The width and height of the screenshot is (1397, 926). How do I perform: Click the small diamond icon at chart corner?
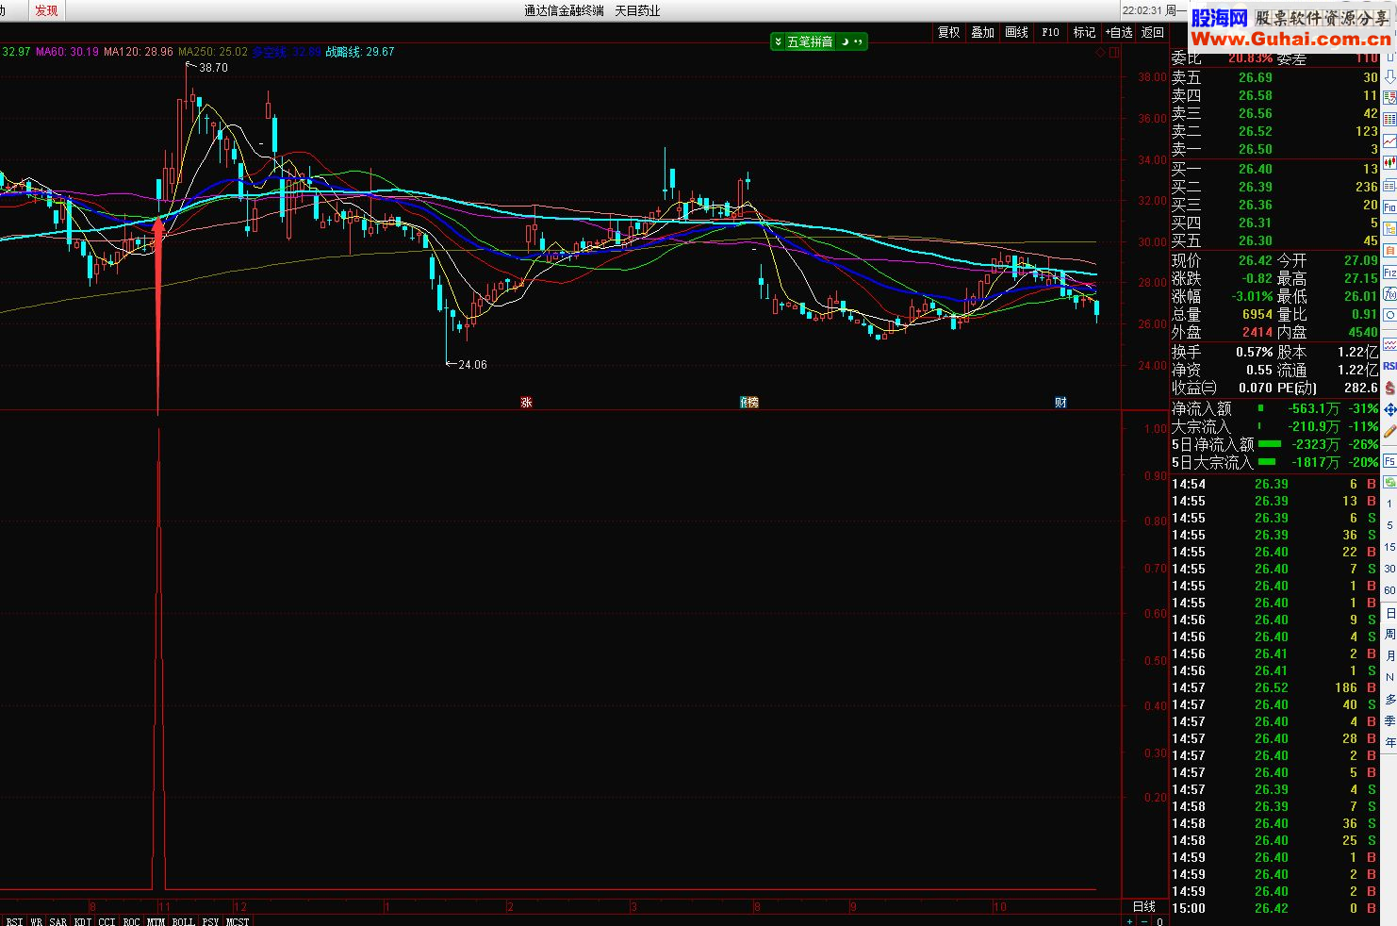[1100, 53]
